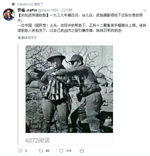Click the small heart icon beside Kazuko Kyo
Image resolution: width=150 pixels, height=156 pixels.
13,4
